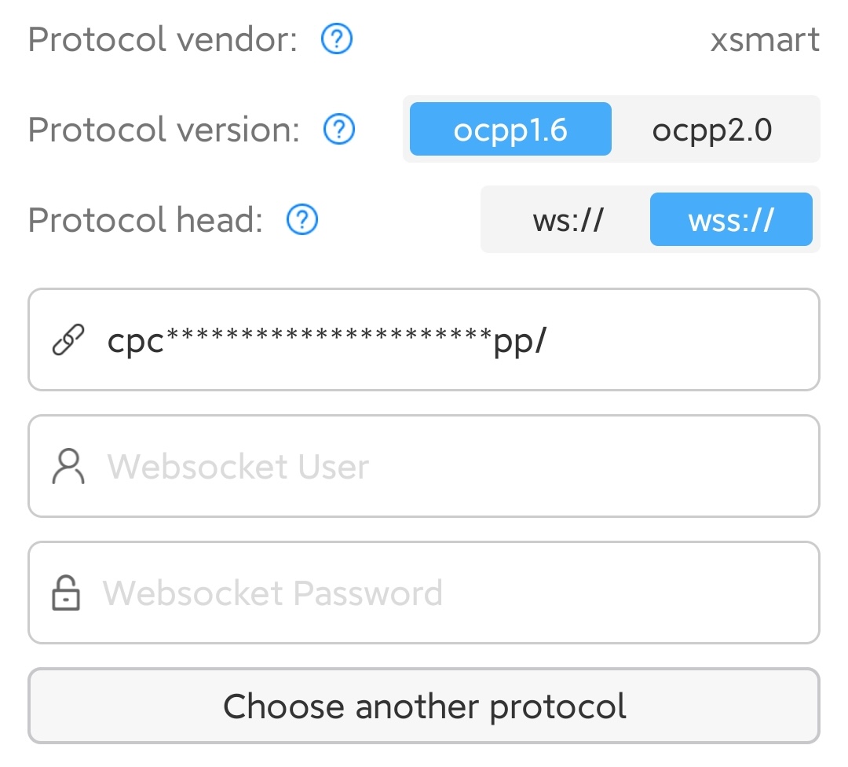Open help tooltip for Protocol version
This screenshot has height=767, width=848.
339,130
